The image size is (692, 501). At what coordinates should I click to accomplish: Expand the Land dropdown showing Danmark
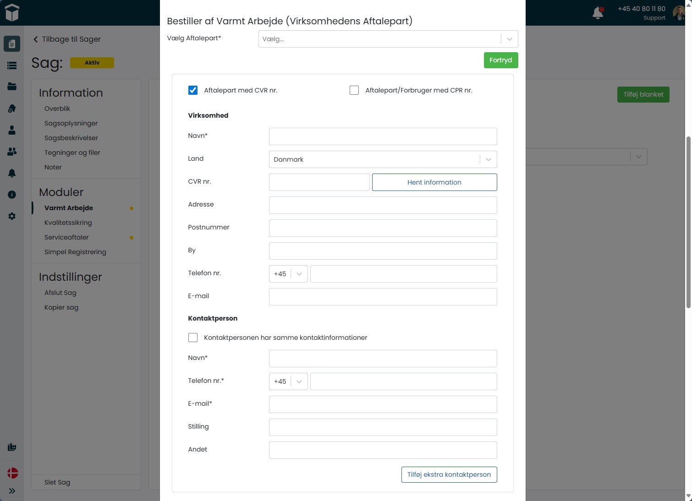(x=383, y=159)
